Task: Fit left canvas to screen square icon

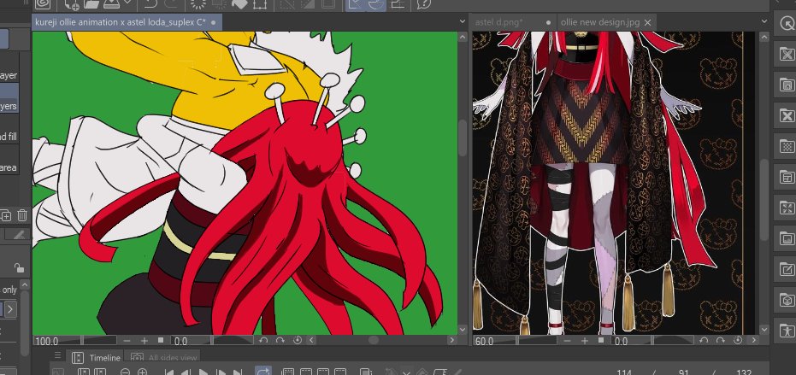Action: pos(161,340)
